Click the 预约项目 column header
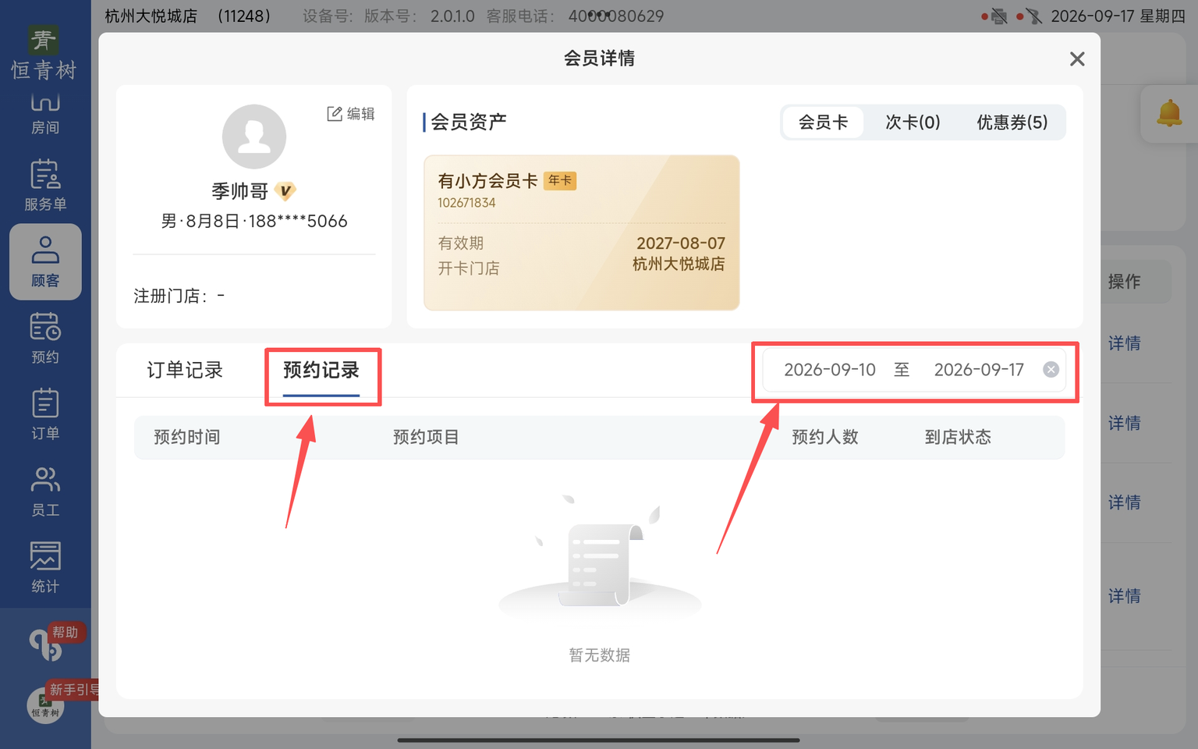 click(x=426, y=437)
